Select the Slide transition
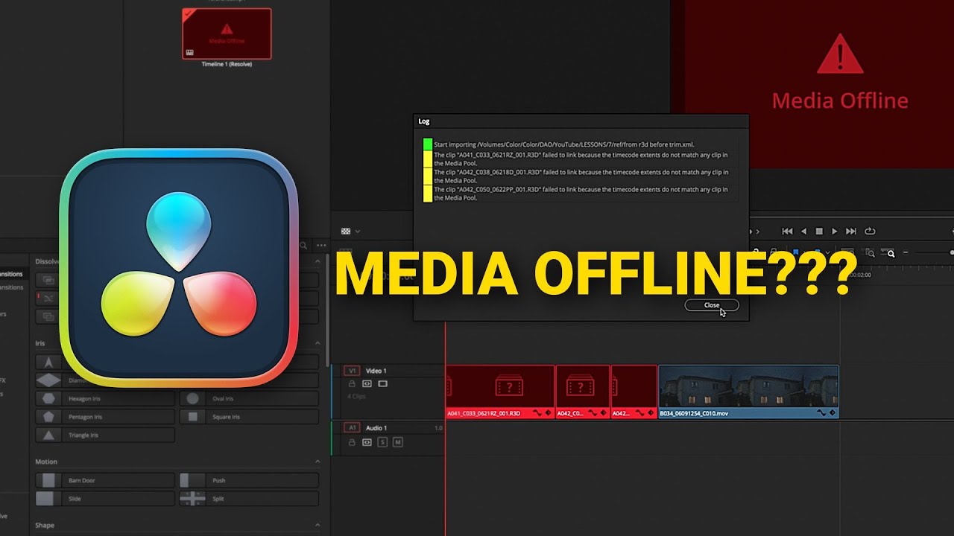 (x=105, y=499)
